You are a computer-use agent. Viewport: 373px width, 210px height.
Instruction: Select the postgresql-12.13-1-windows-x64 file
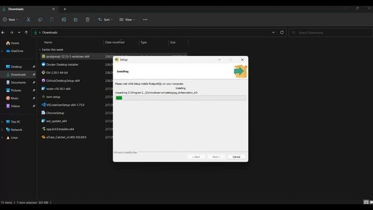(x=68, y=57)
